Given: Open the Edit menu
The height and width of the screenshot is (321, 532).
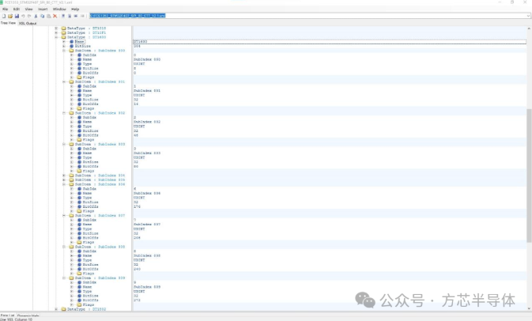Looking at the screenshot, I should click(x=16, y=9).
